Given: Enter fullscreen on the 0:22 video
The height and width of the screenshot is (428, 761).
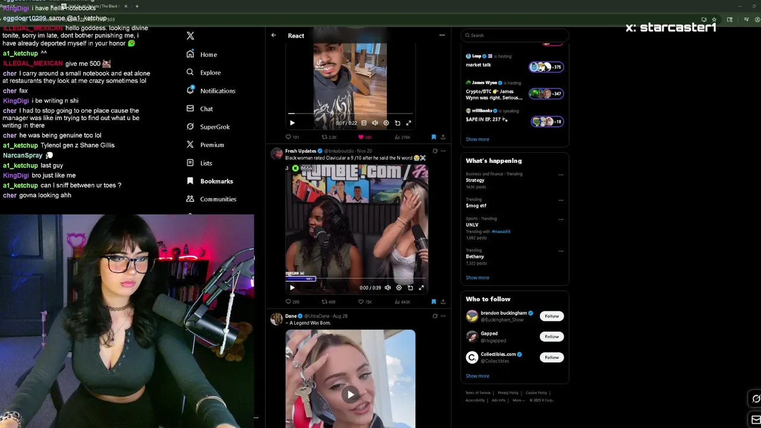Looking at the screenshot, I should (408, 123).
